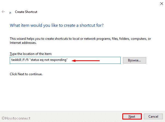This screenshot has width=165, height=122.
Task: Click the "What item would you like" heading
Action: click(57, 25)
